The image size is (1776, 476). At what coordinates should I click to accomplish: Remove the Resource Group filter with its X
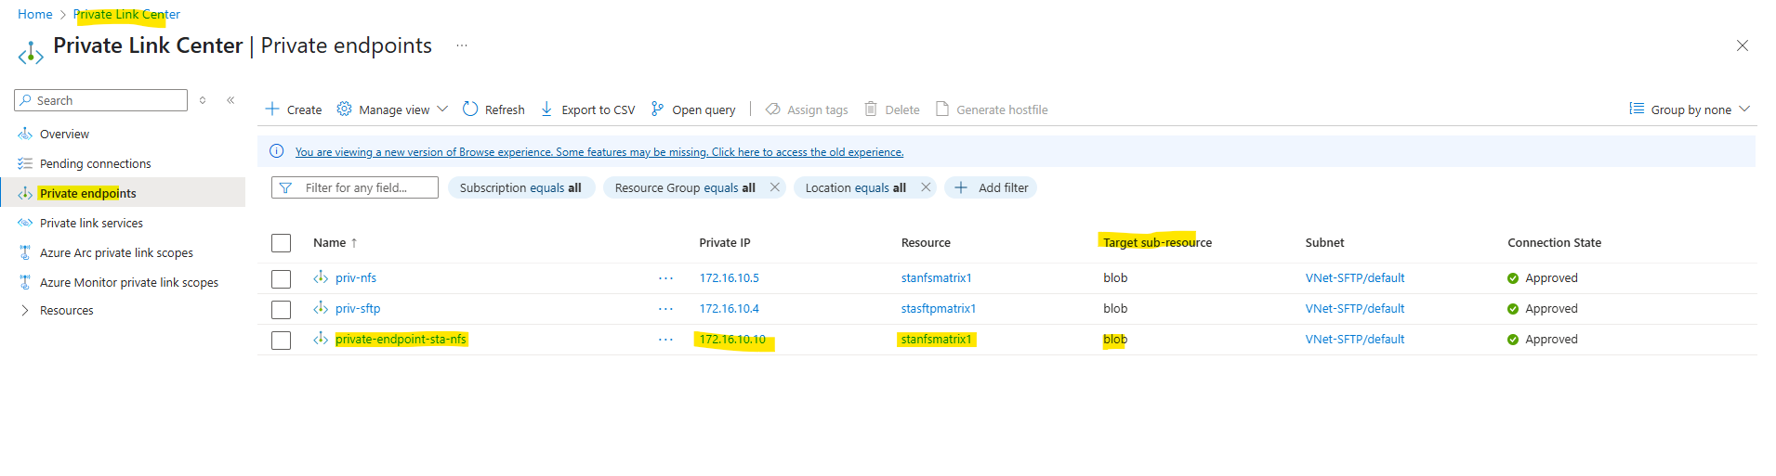(x=774, y=187)
